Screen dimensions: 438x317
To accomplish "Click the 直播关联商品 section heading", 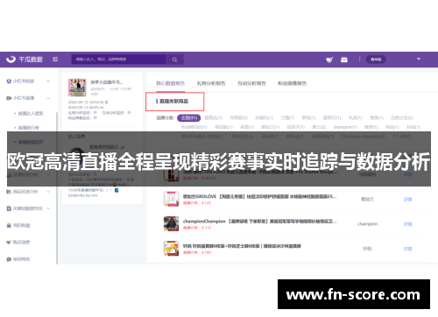I will (x=173, y=102).
